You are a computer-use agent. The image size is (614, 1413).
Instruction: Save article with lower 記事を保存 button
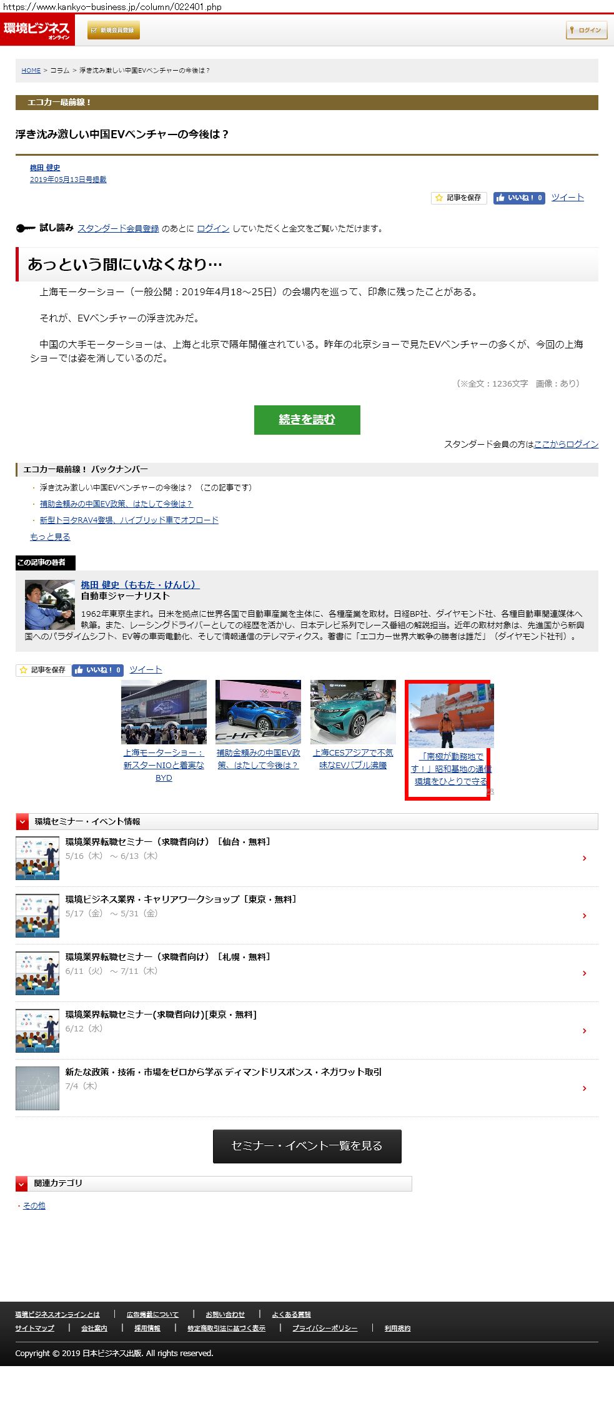coord(42,670)
